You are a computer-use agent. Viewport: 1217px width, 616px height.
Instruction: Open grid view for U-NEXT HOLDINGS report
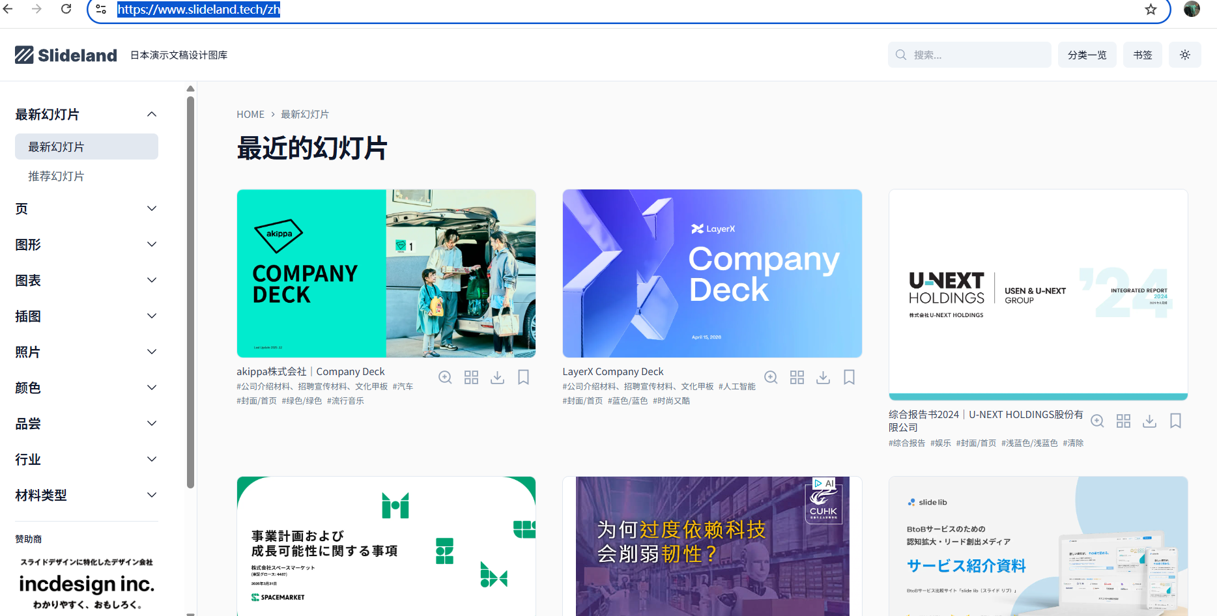click(x=1123, y=421)
